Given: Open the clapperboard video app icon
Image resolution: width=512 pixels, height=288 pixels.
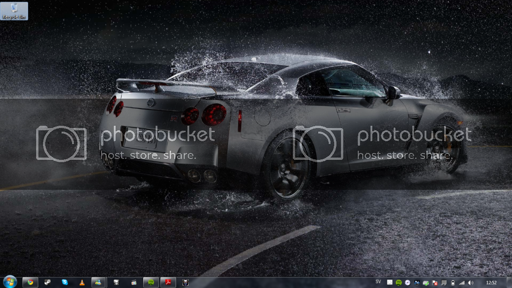Looking at the screenshot, I should pos(134,282).
